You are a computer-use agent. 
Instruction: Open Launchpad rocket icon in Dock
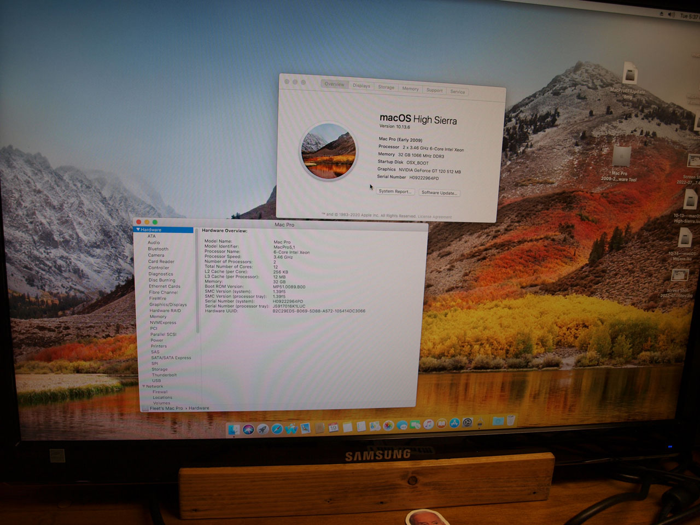point(262,429)
